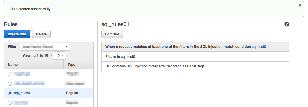Click the Delete button
308x107 pixels.
[x=41, y=34]
